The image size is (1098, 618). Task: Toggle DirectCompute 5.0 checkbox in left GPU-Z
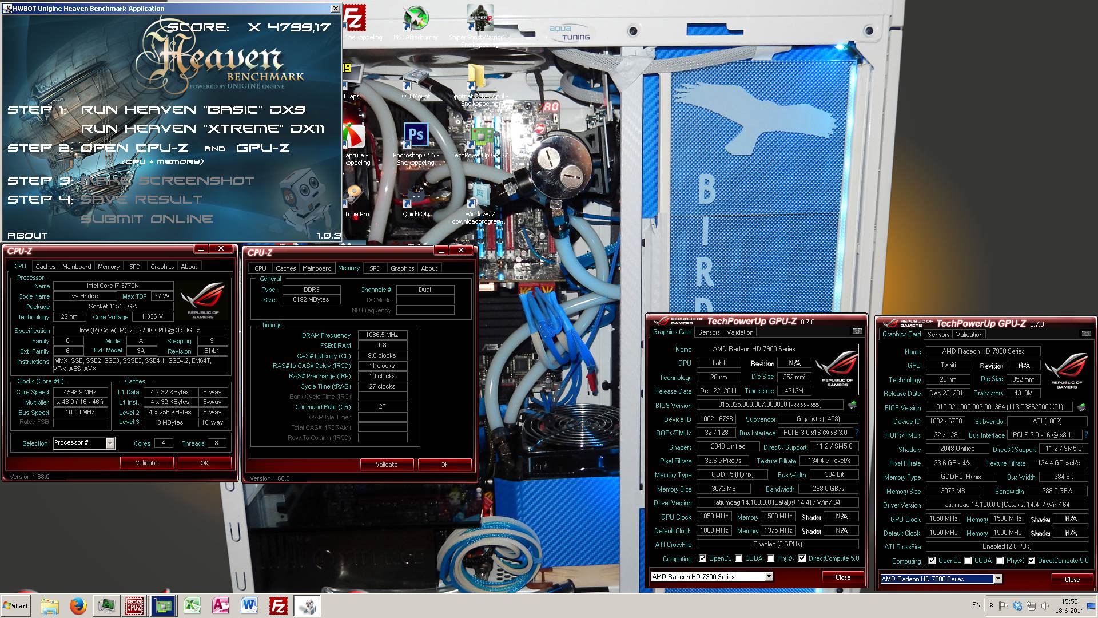tap(802, 558)
